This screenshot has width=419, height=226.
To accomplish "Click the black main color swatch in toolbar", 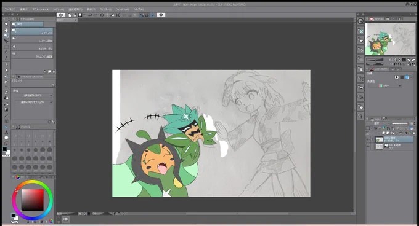I will (x=4, y=149).
